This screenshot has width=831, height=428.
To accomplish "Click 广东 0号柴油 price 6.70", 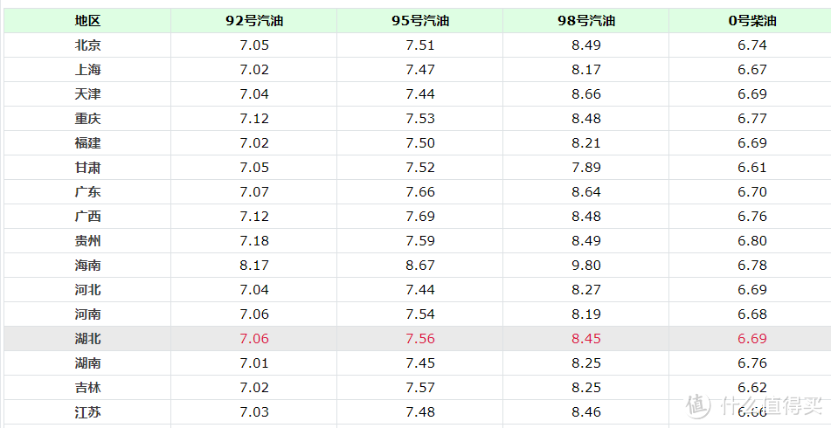I will tap(752, 192).
